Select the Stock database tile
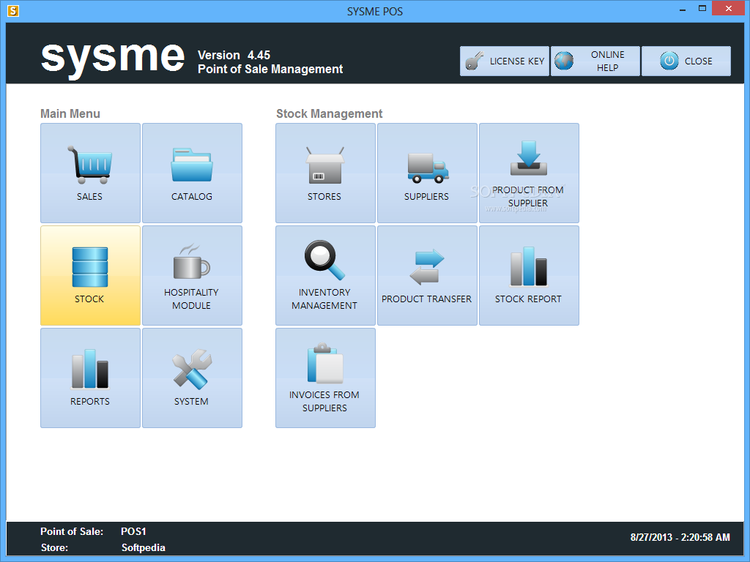The width and height of the screenshot is (750, 562). pyautogui.click(x=90, y=275)
